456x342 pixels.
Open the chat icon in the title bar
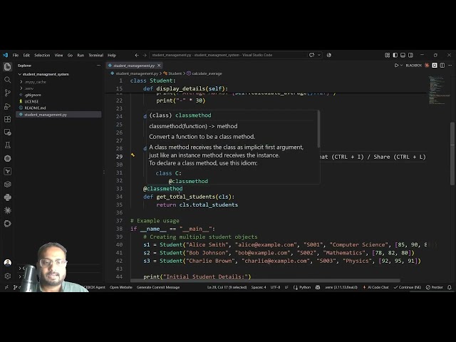click(312, 55)
